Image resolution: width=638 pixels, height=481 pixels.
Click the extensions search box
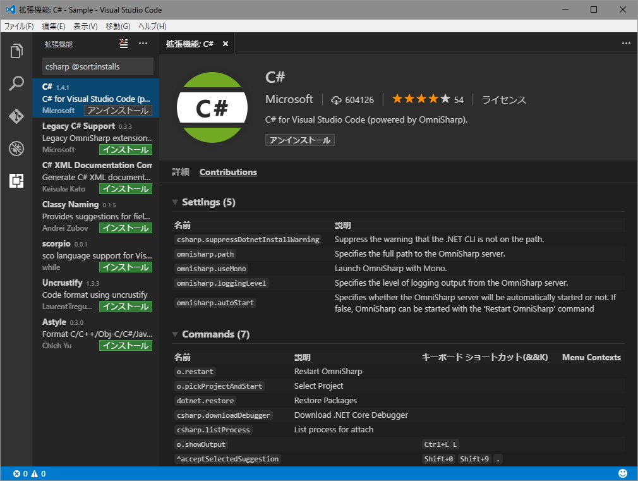[98, 66]
